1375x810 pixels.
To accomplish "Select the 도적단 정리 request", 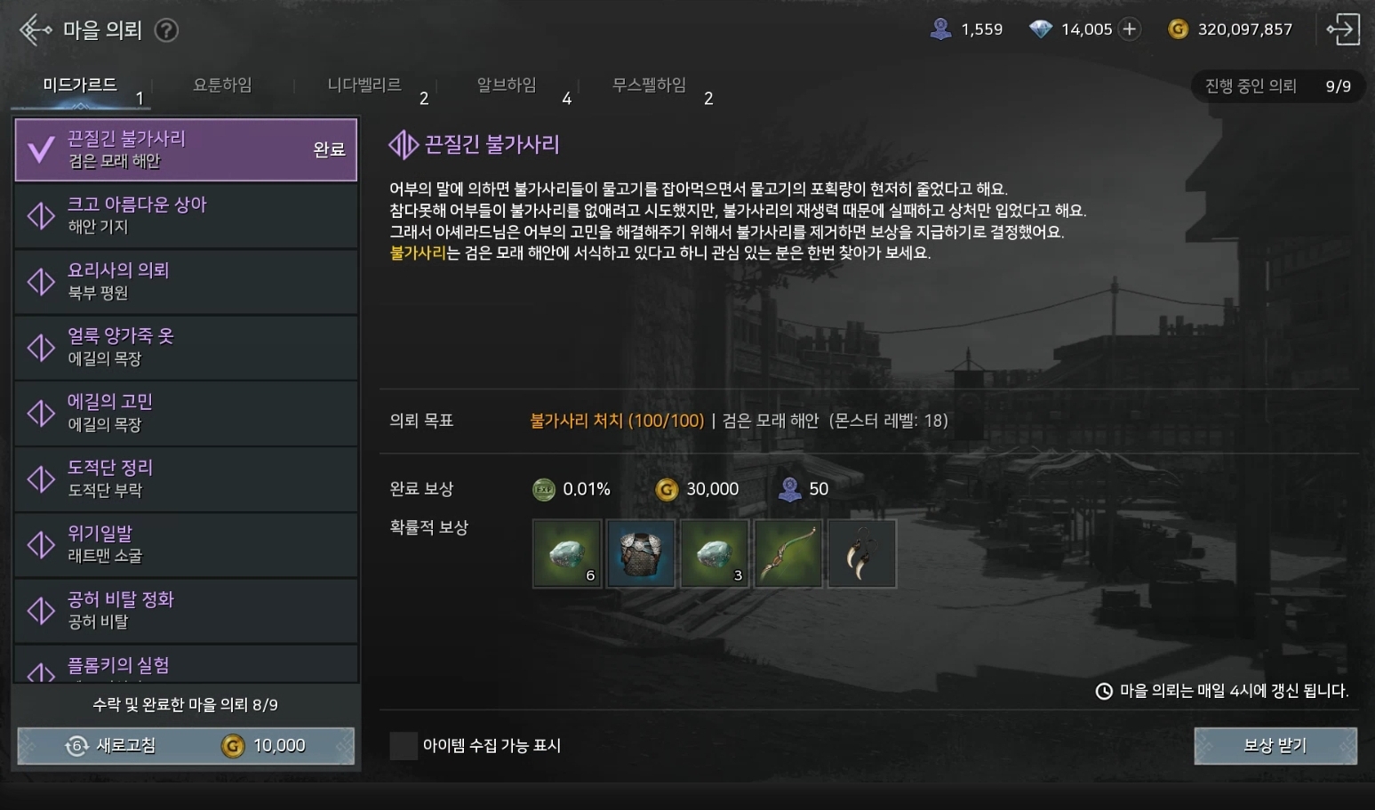I will [187, 478].
